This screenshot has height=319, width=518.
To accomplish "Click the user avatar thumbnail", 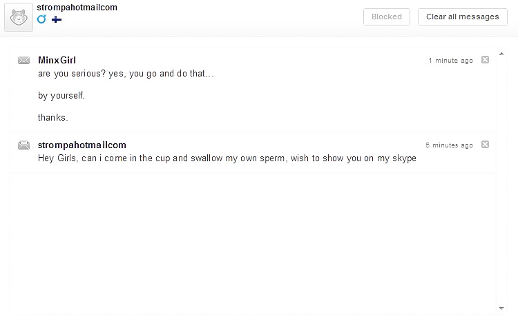I will (x=19, y=17).
